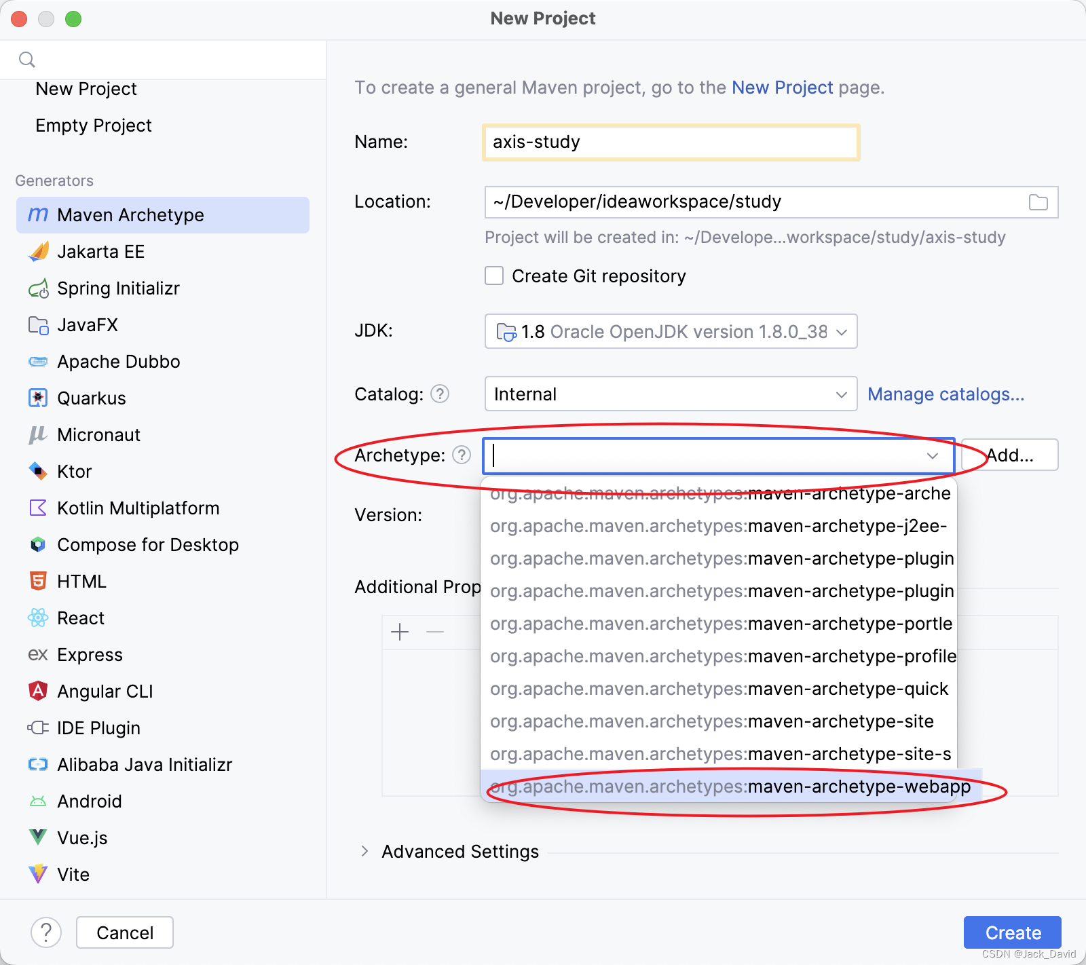Follow the New Project page link
1086x965 pixels.
coord(782,88)
